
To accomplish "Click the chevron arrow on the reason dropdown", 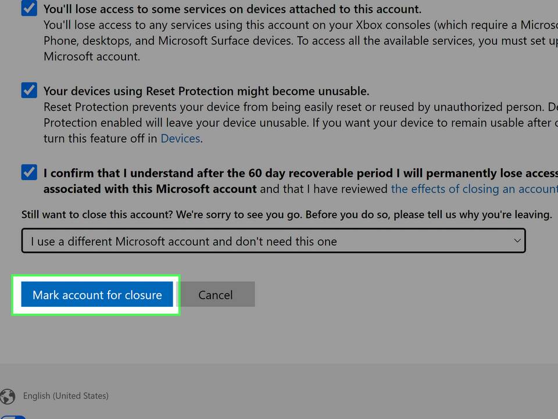I will coord(517,241).
